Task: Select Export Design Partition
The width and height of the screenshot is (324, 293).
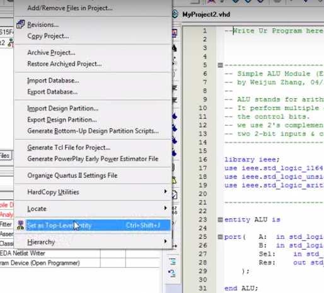Action: pyautogui.click(x=62, y=119)
